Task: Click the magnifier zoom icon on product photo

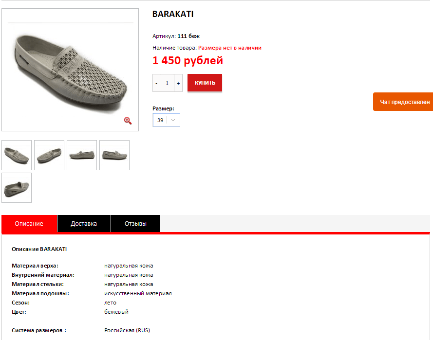Action: [x=128, y=121]
